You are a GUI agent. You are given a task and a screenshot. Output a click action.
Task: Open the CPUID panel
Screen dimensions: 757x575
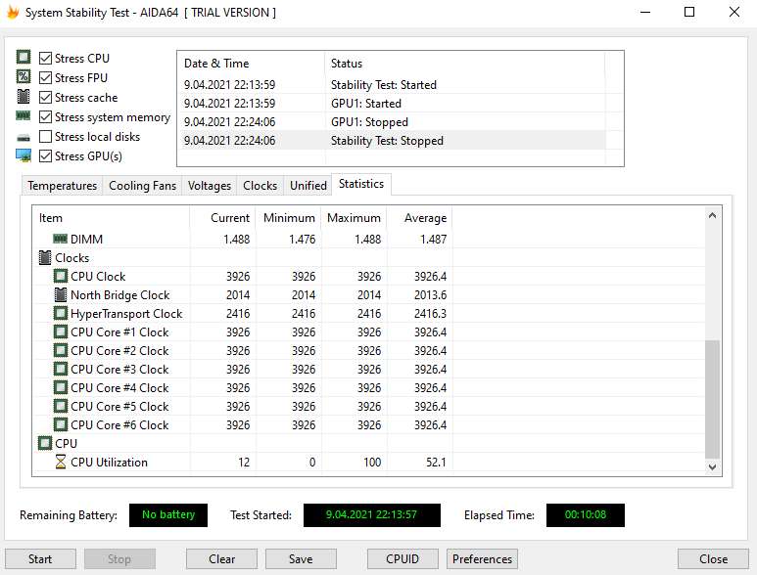click(x=402, y=558)
